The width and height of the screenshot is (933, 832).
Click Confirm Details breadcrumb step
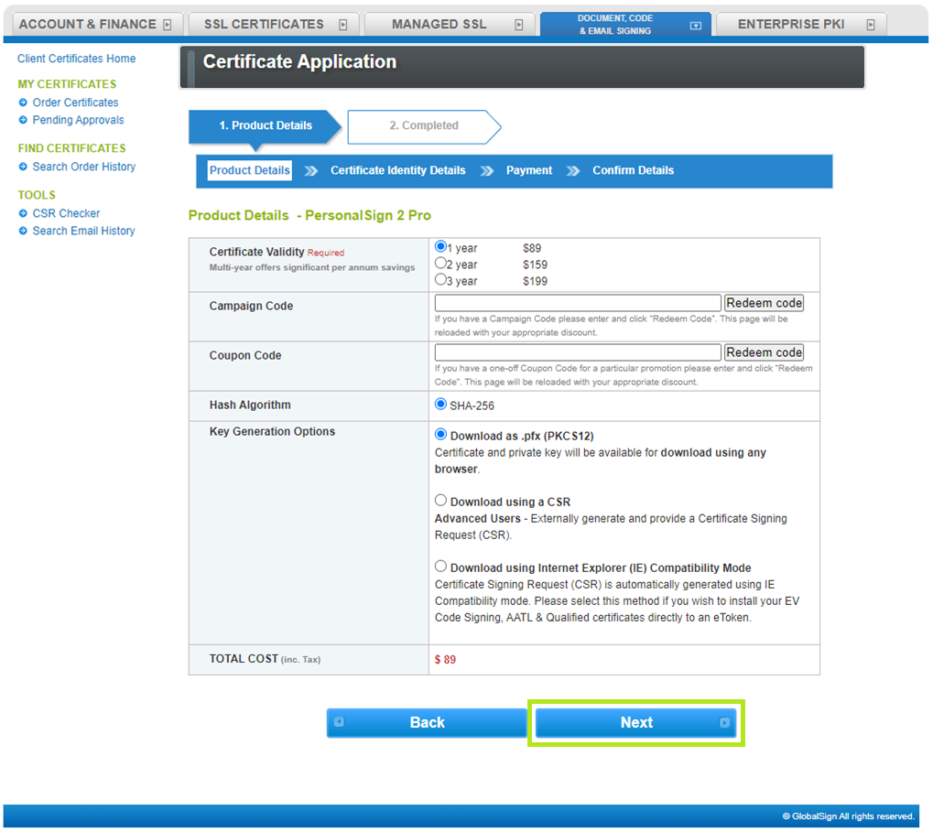(633, 170)
